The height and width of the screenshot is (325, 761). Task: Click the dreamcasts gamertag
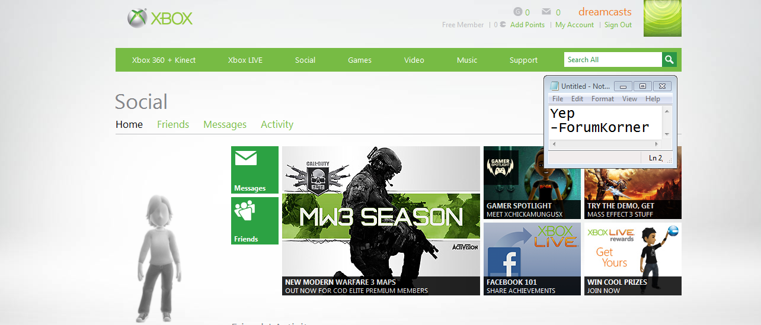point(605,12)
